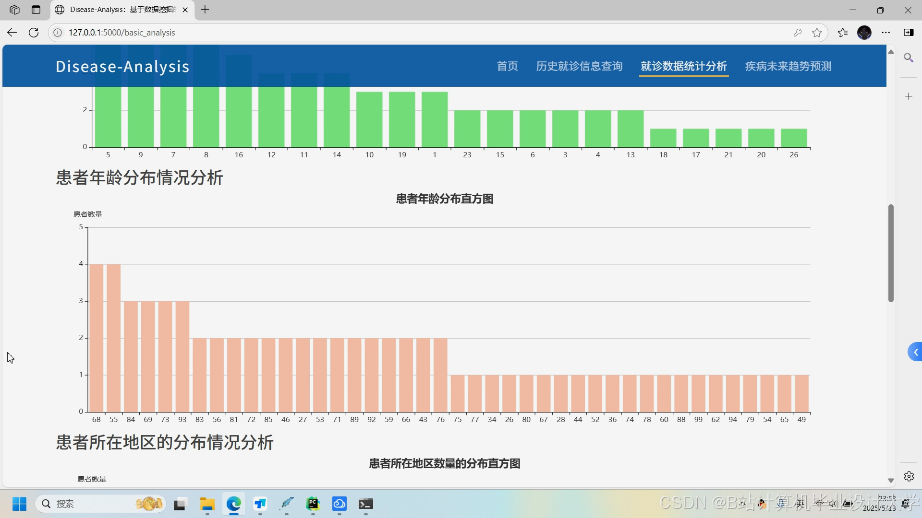The image size is (922, 518).
Task: Reload the page using the refresh icon
Action: (34, 32)
